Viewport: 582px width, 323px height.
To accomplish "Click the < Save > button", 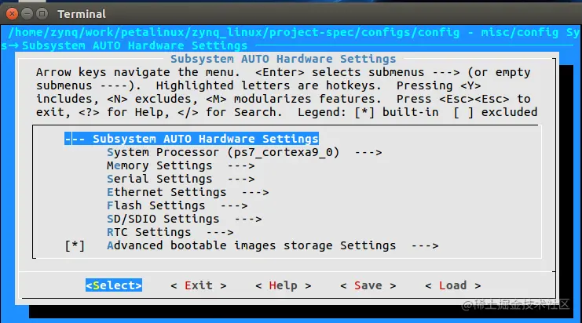I will pyautogui.click(x=368, y=285).
